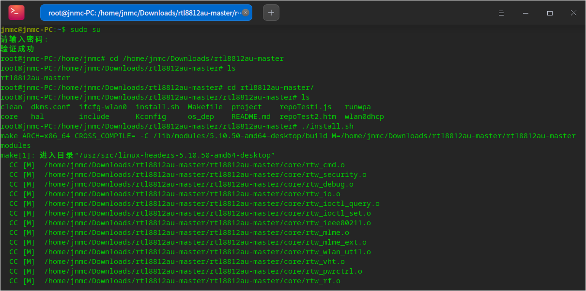Image resolution: width=586 pixels, height=291 pixels.
Task: Open the terminal main menu hamburger icon
Action: (502, 13)
